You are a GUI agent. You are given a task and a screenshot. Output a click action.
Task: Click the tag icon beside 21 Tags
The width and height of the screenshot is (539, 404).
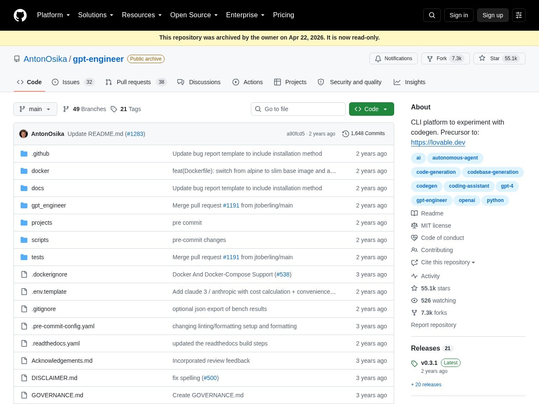(114, 109)
